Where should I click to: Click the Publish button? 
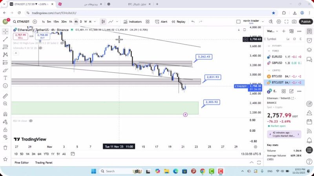(x=305, y=22)
